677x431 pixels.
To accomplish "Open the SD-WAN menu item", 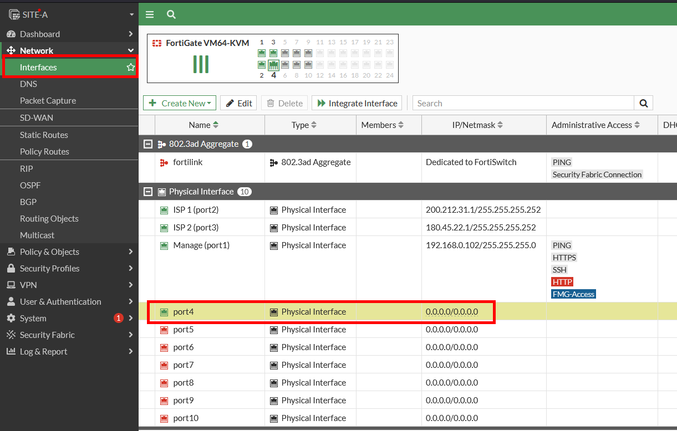I will click(x=37, y=118).
